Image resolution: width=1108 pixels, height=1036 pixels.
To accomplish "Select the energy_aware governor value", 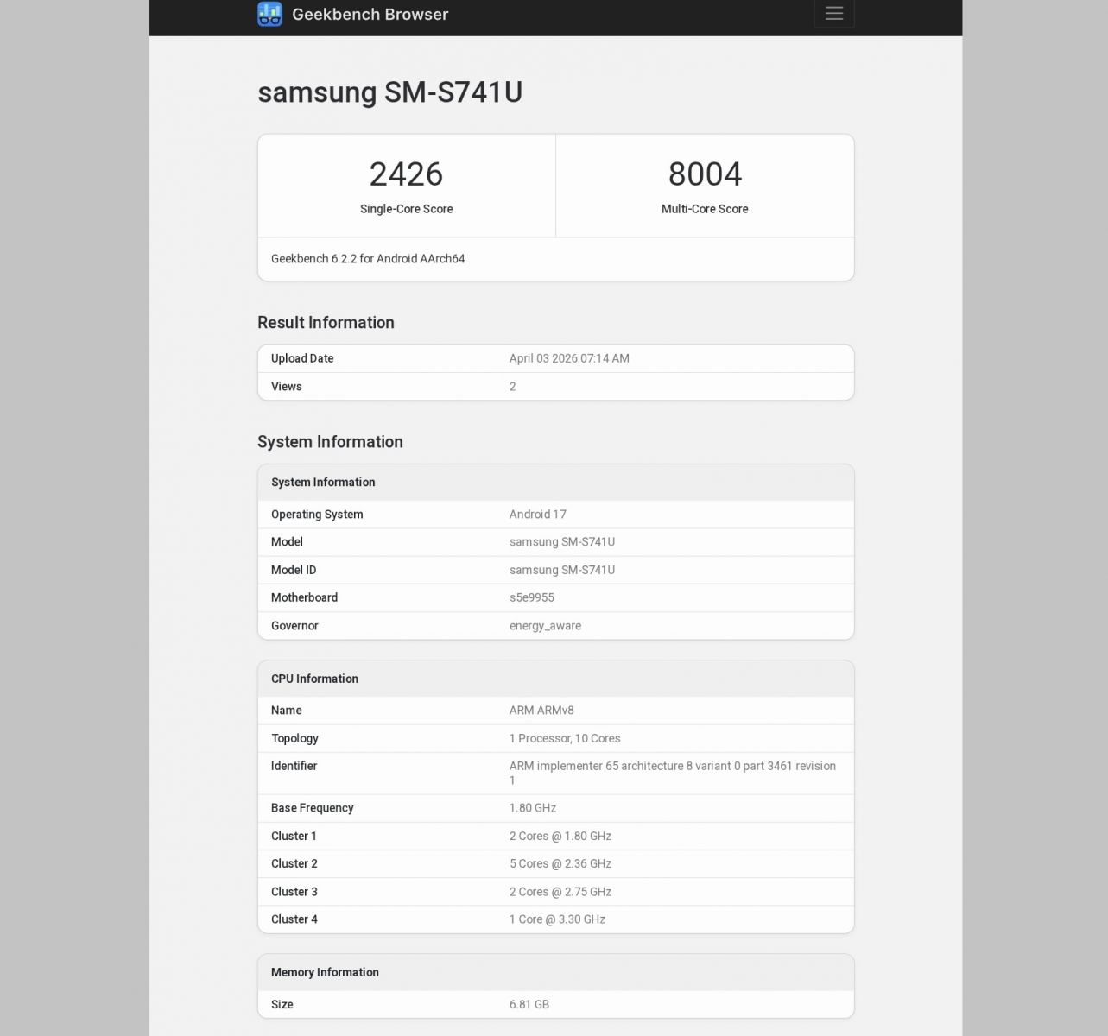I will pos(545,626).
